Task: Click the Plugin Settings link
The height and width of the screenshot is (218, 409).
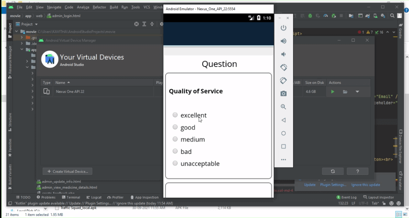Action: 333,185
